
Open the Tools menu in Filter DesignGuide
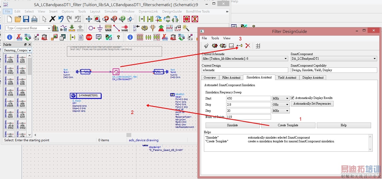(215, 38)
